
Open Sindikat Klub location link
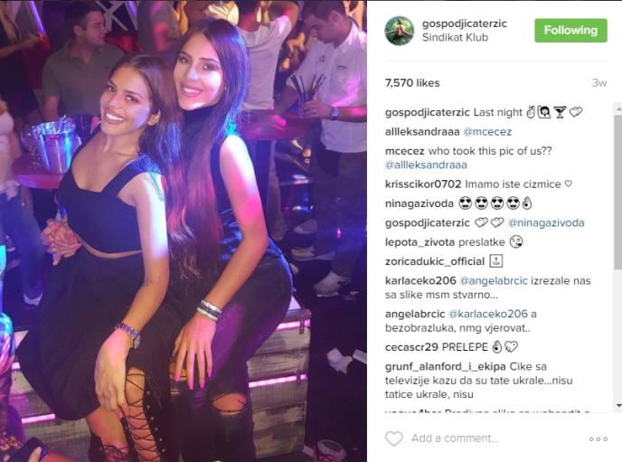(x=455, y=37)
